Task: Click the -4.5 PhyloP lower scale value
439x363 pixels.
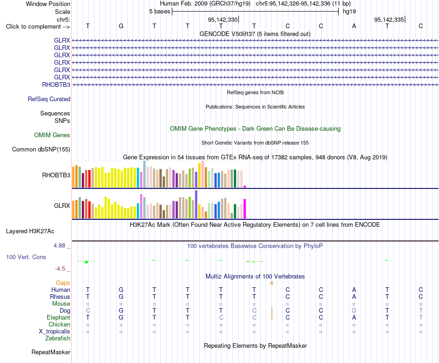Action: [60, 269]
